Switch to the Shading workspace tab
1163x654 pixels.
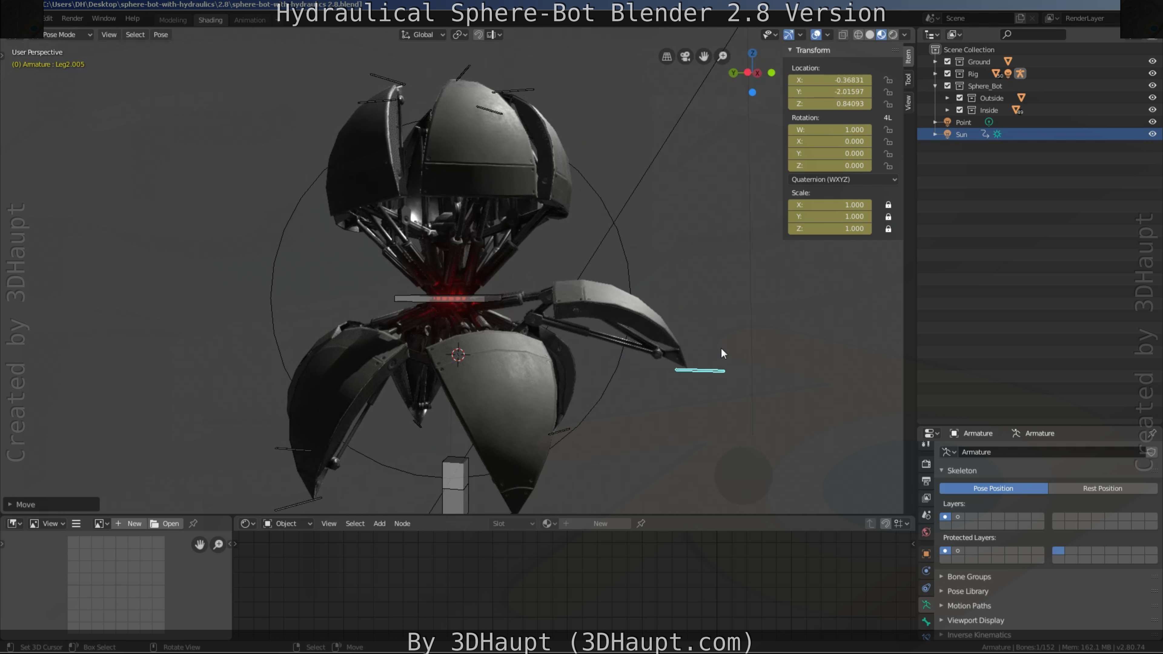tap(210, 20)
